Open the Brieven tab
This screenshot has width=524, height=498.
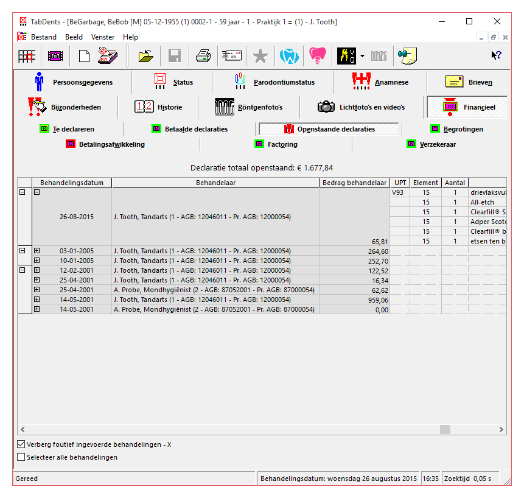[x=468, y=82]
